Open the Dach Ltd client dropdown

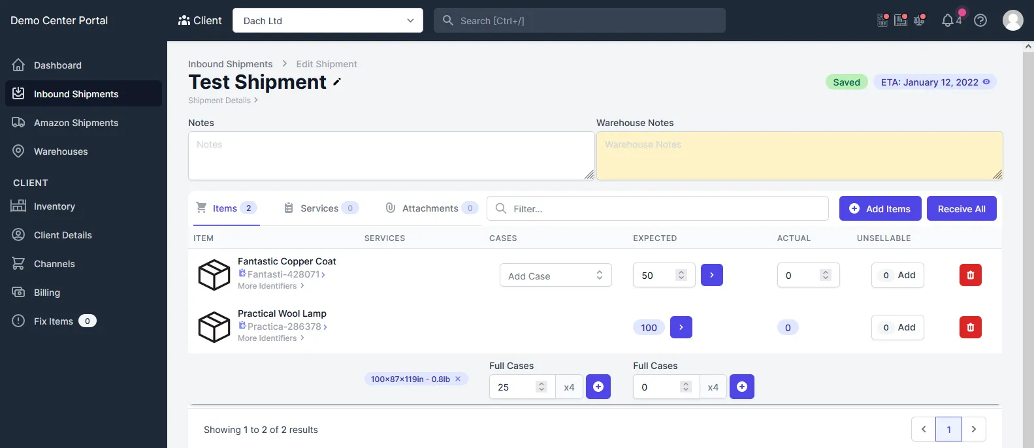coord(328,20)
